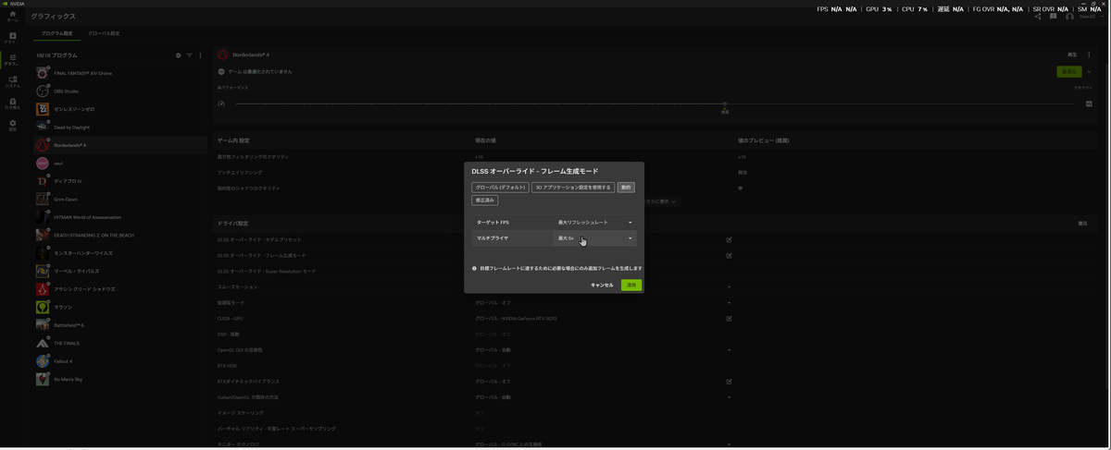Select OBS Studio in the program list
The image size is (1111, 450).
120,91
